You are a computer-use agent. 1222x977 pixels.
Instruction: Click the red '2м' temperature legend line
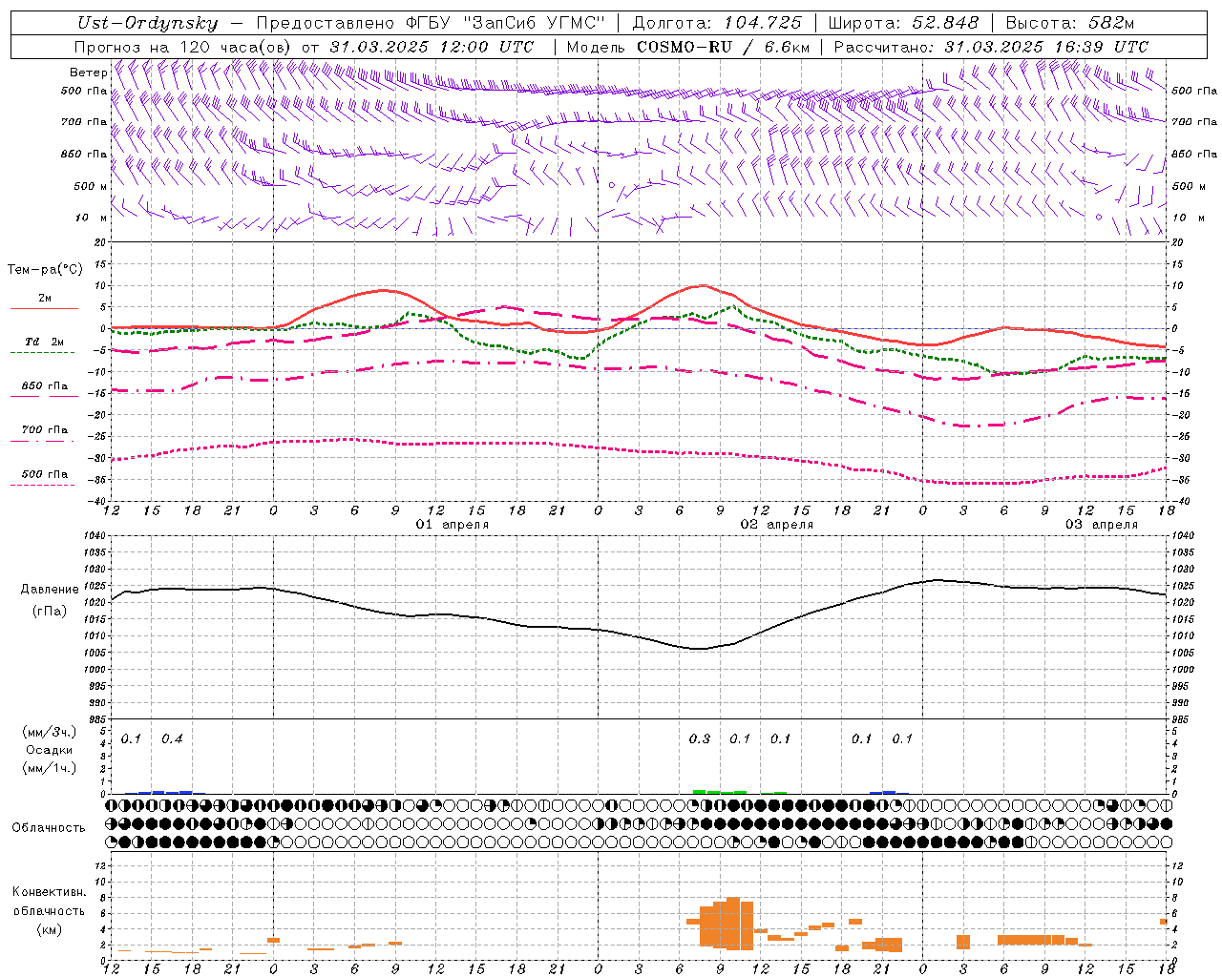tap(44, 309)
